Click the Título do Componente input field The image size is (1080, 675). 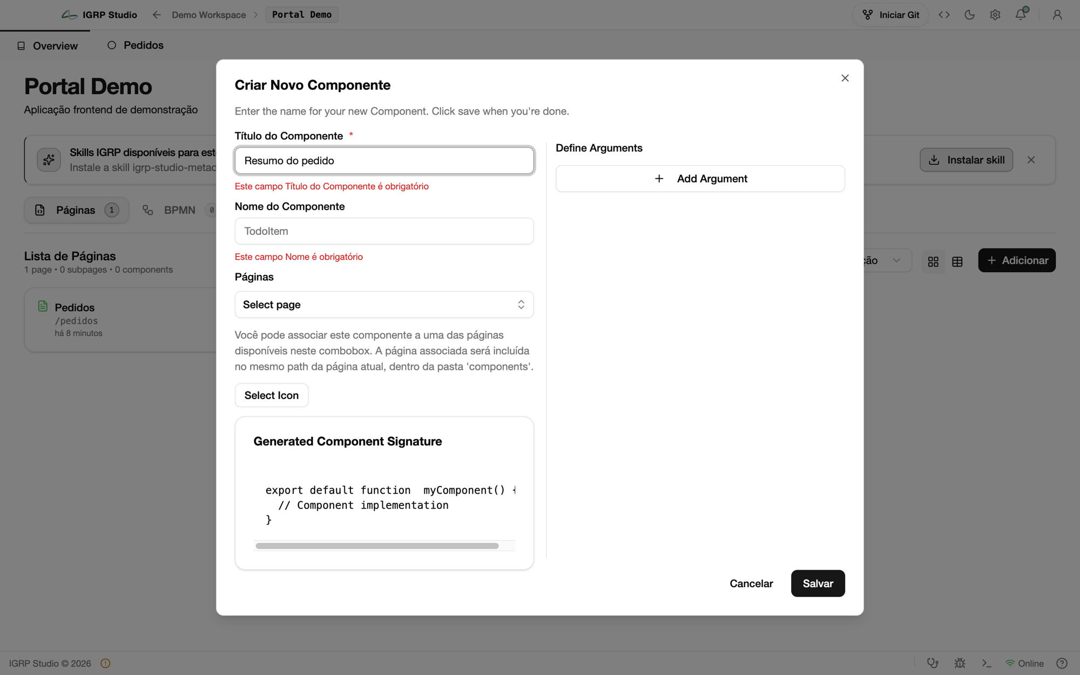tap(384, 160)
